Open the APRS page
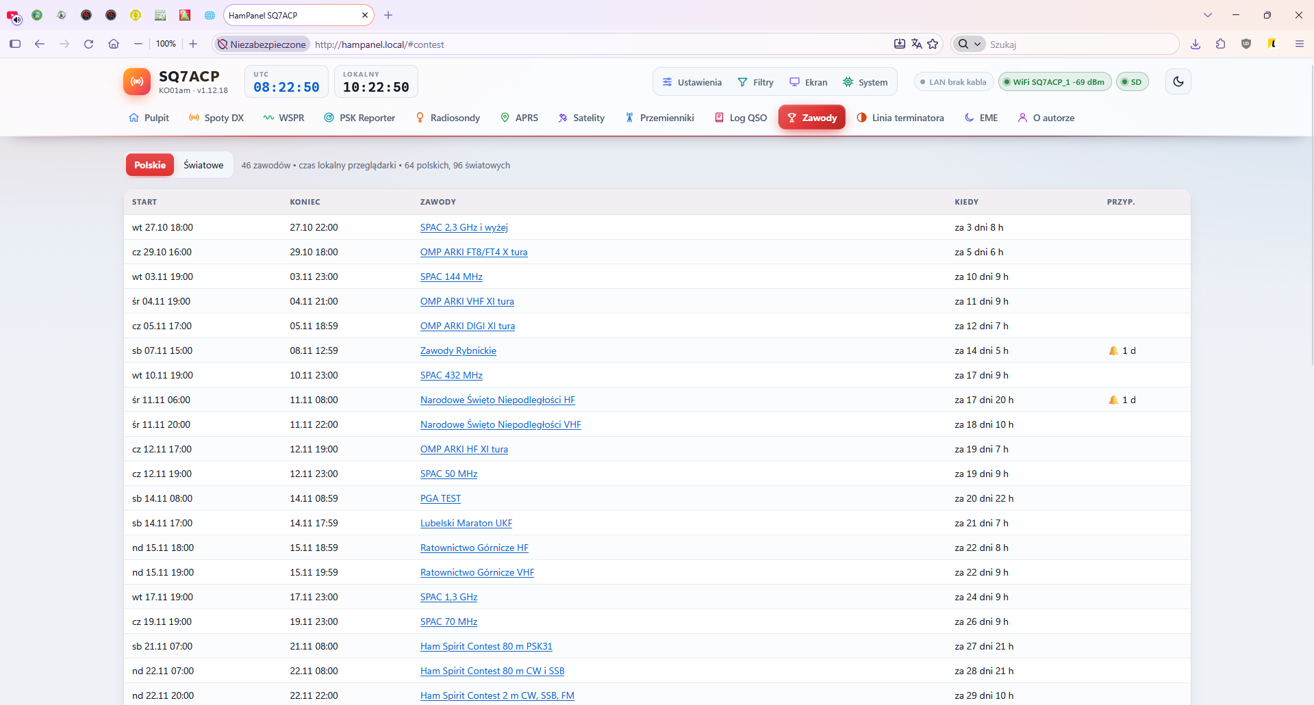This screenshot has width=1314, height=705. coord(519,118)
